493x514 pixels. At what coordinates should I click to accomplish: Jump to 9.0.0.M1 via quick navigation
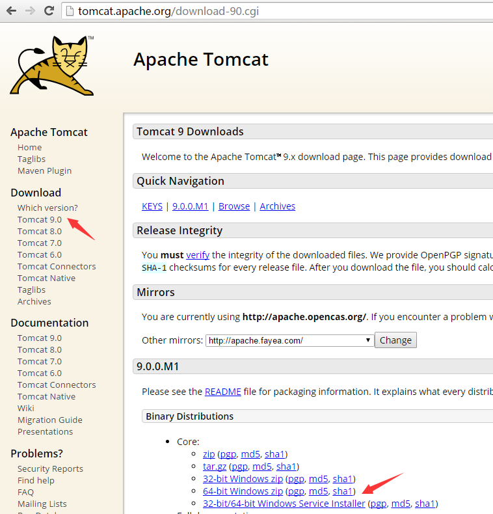pyautogui.click(x=191, y=206)
